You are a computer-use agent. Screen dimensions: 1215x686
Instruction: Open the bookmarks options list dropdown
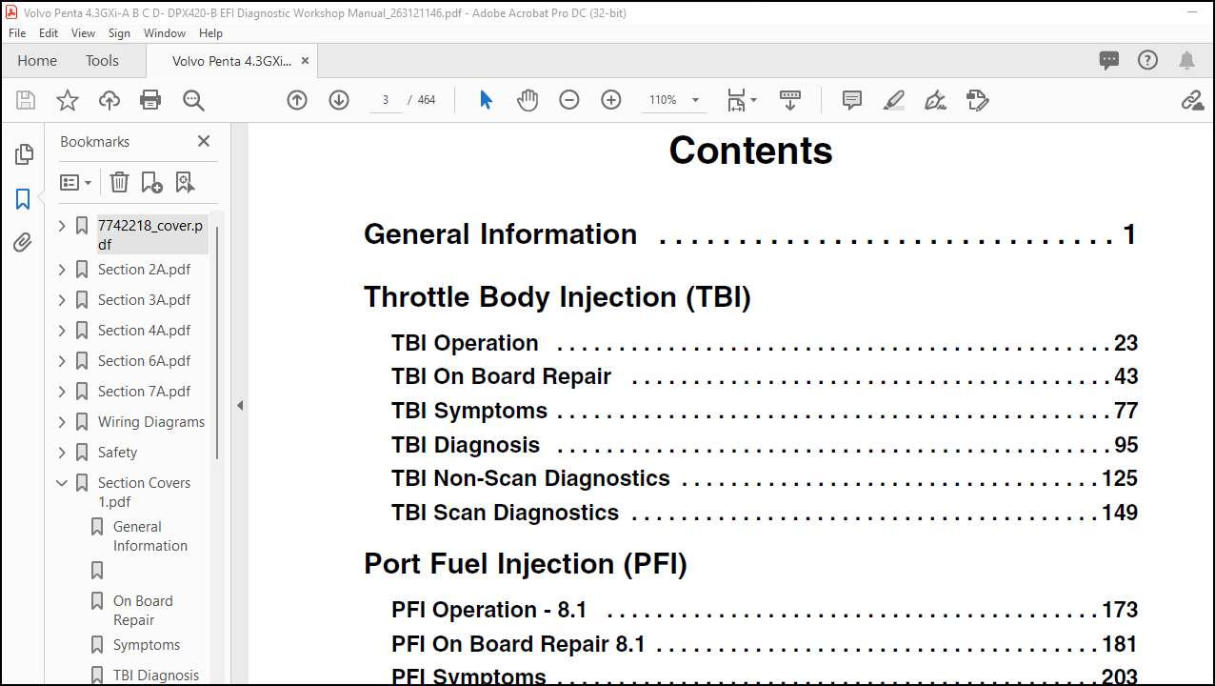pyautogui.click(x=75, y=182)
